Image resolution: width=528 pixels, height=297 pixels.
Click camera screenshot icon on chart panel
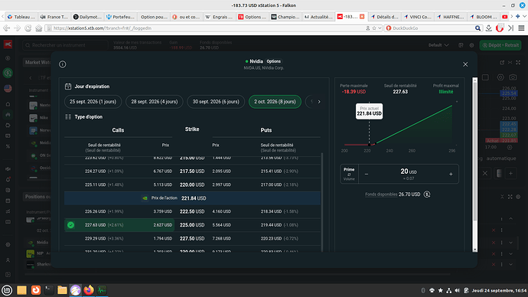[x=513, y=77]
